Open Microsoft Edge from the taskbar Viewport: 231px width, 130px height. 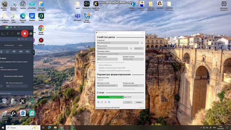pyautogui.click(x=49, y=127)
